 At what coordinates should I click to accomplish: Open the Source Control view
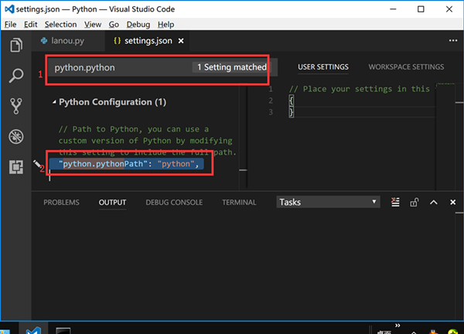click(15, 106)
